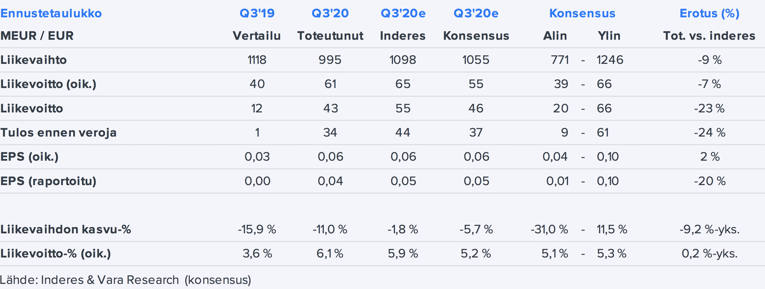This screenshot has width=765, height=289.
Task: Click the Ennustetaulukko table title
Action: click(51, 13)
